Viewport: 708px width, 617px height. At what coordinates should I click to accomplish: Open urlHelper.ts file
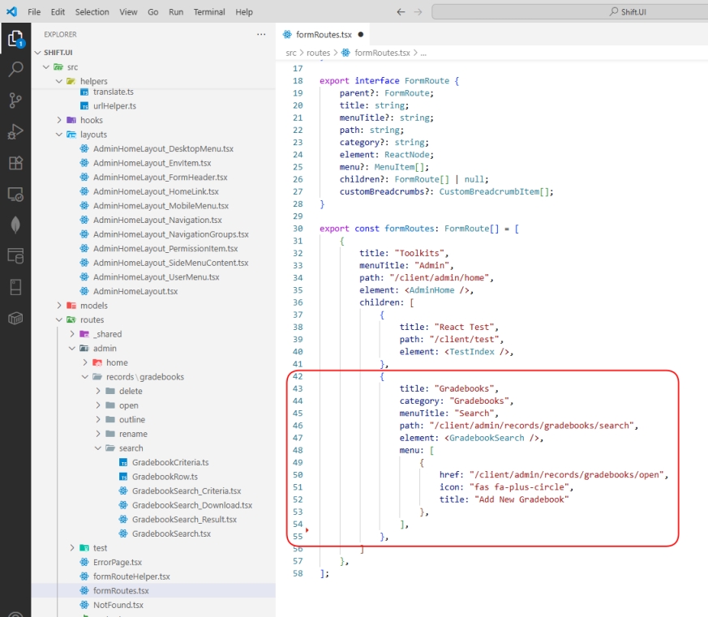click(x=114, y=106)
